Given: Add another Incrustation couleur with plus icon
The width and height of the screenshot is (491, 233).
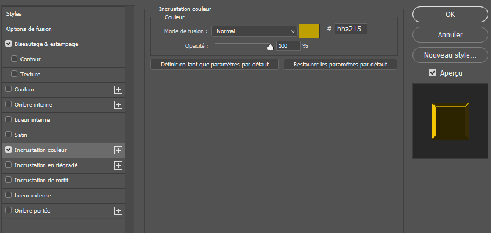Looking at the screenshot, I should click(118, 150).
